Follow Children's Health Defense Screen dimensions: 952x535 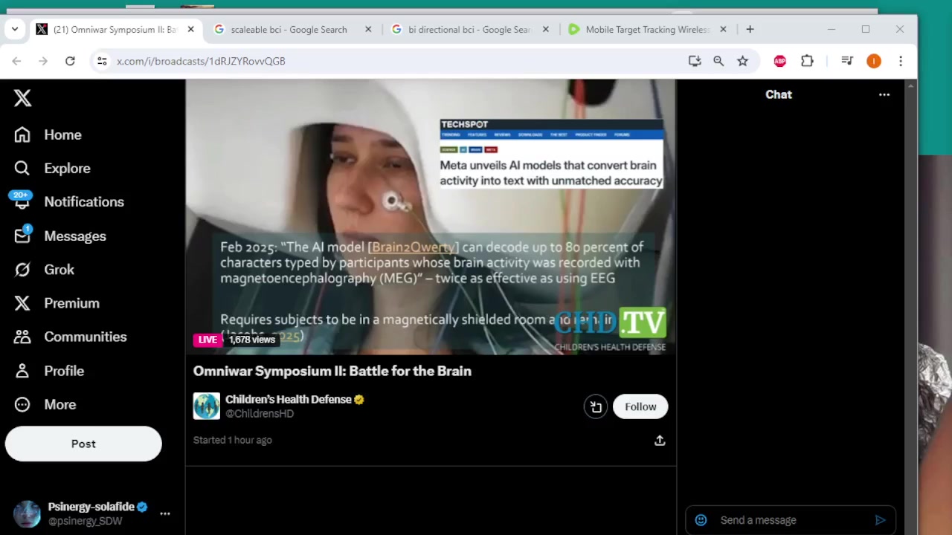click(x=640, y=406)
